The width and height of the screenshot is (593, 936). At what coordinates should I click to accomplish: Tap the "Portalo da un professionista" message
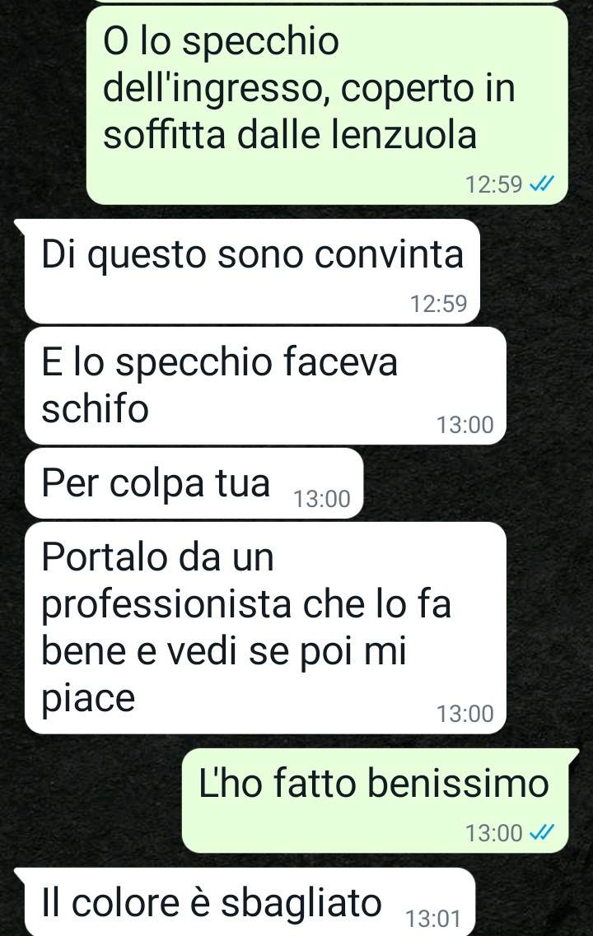(265, 628)
